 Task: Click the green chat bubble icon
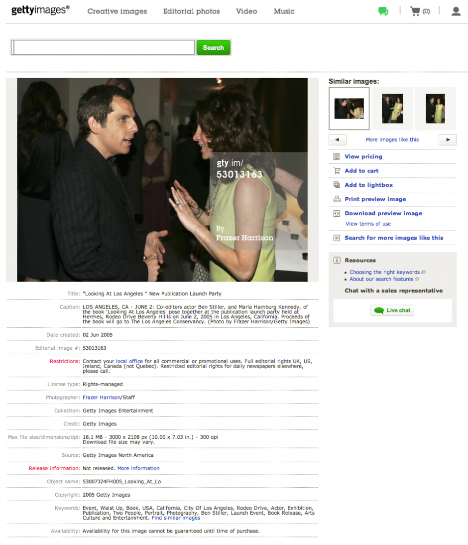[x=383, y=11]
